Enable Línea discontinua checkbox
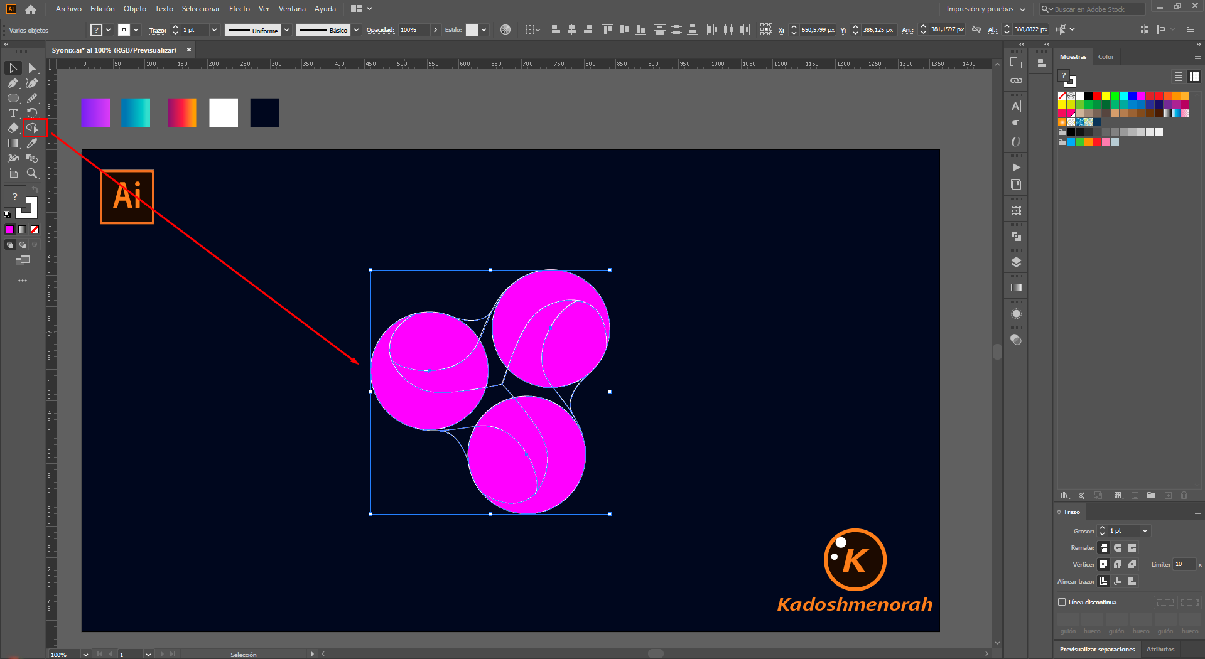The image size is (1205, 659). [1062, 602]
